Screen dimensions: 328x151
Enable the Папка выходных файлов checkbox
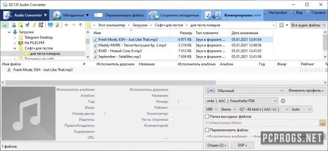click(x=207, y=117)
